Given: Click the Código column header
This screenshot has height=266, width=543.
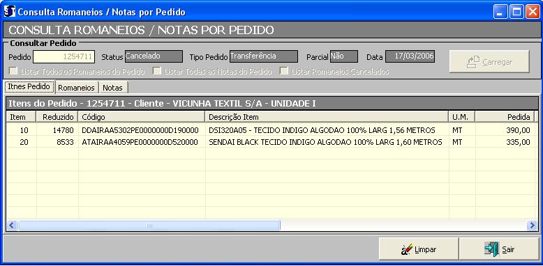Looking at the screenshot, I should coord(142,117).
